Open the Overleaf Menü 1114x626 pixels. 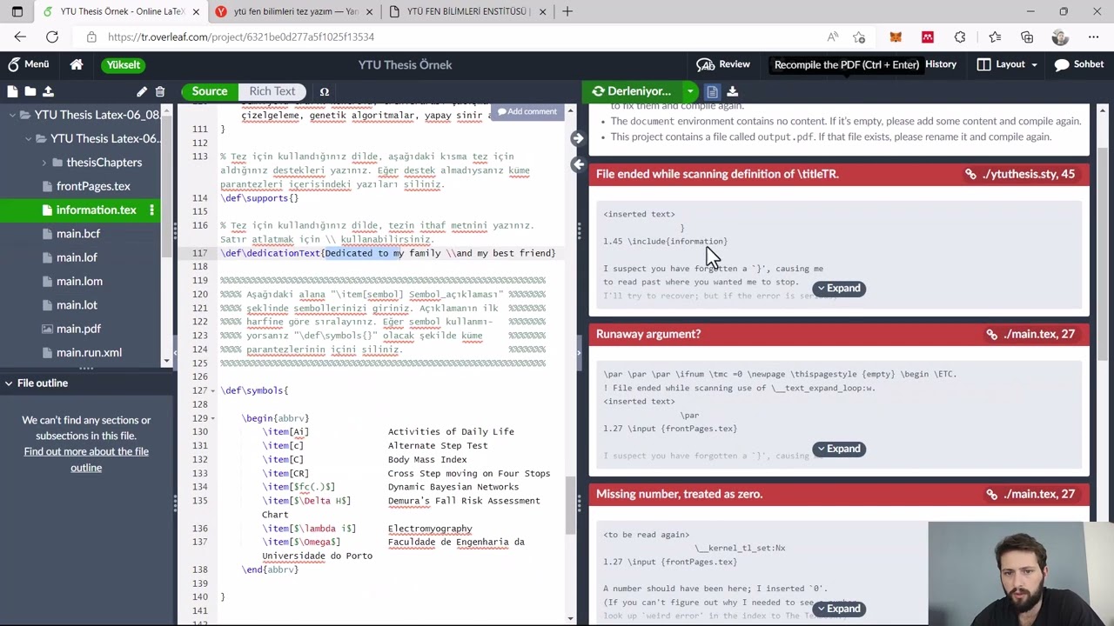coord(28,64)
